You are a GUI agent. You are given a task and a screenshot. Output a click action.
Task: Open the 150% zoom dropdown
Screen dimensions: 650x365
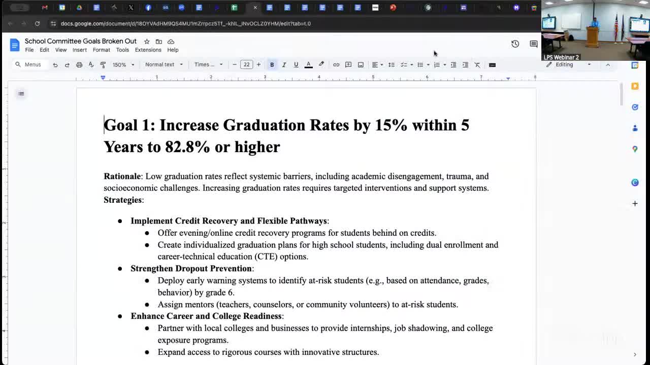point(123,65)
